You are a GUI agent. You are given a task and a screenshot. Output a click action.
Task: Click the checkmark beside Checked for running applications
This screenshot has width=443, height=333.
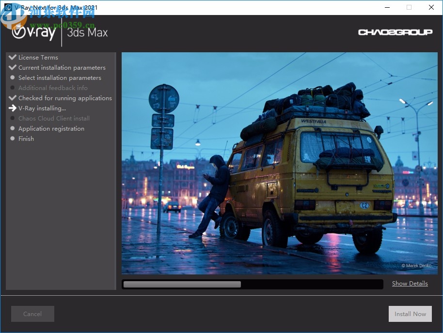click(12, 97)
